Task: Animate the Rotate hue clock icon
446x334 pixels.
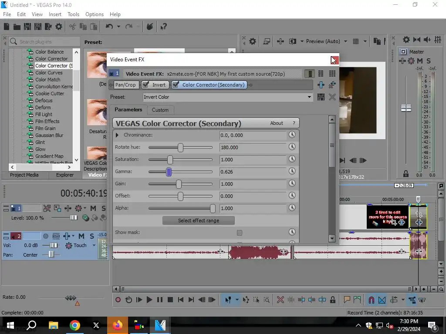Action: pyautogui.click(x=292, y=147)
